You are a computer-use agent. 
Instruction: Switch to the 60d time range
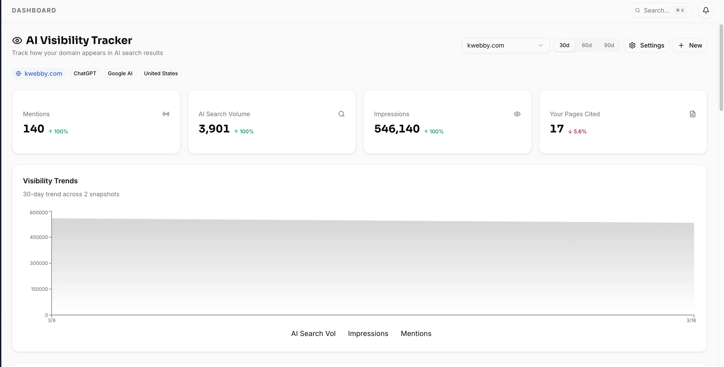(x=586, y=45)
